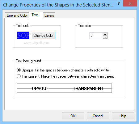Close the Change Properties dialog
The width and height of the screenshot is (139, 124).
[130, 4]
